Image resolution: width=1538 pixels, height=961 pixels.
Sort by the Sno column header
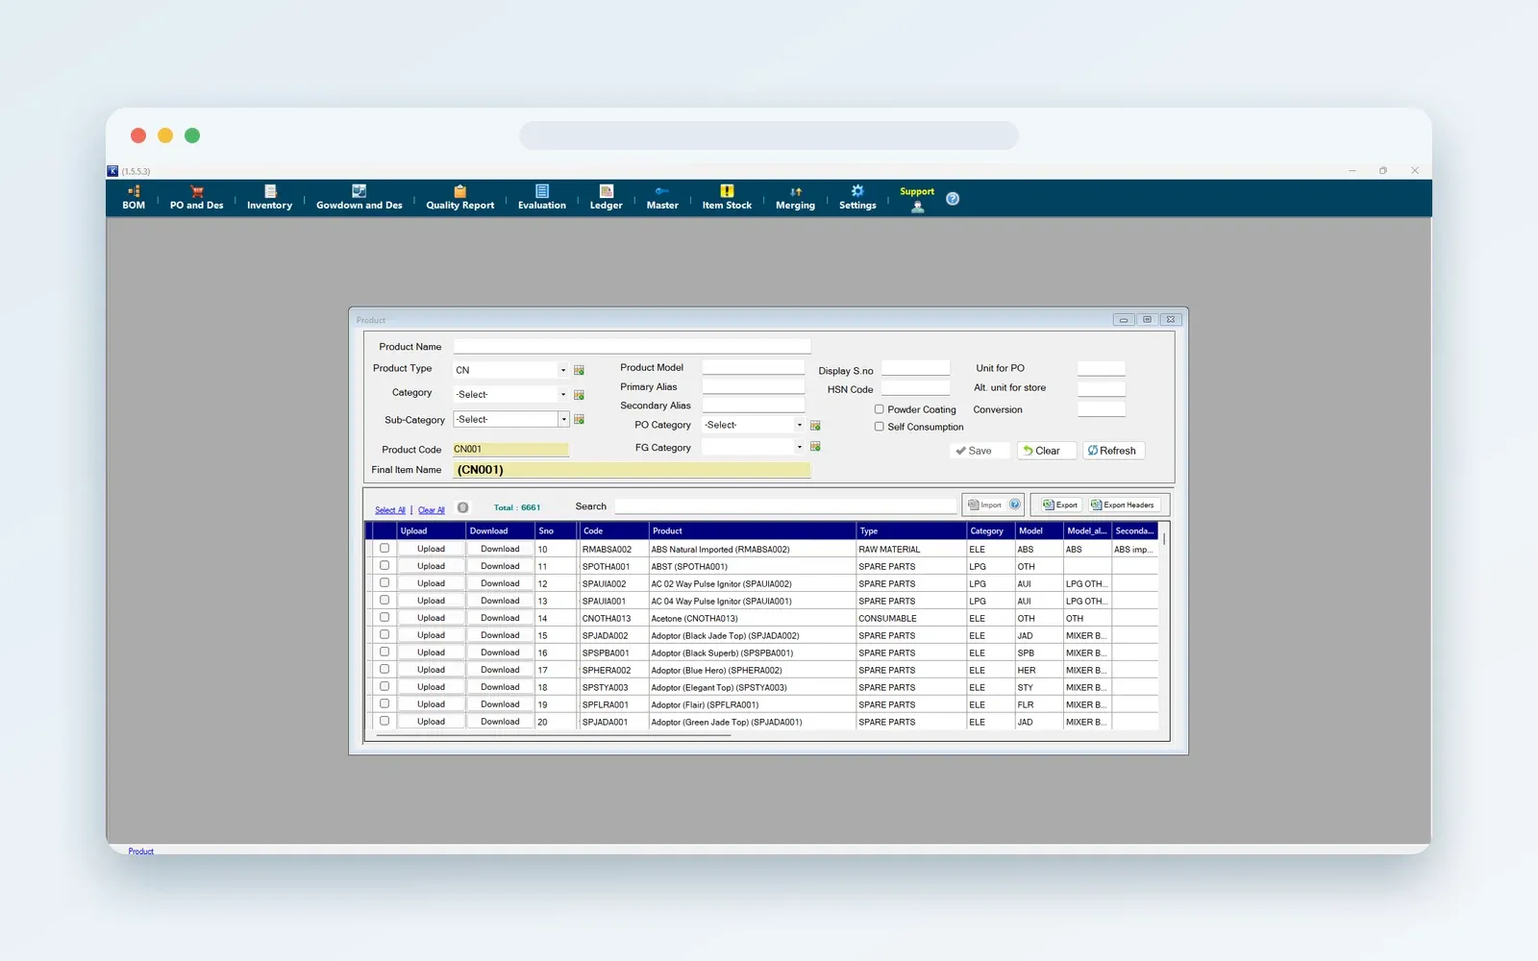pyautogui.click(x=557, y=530)
